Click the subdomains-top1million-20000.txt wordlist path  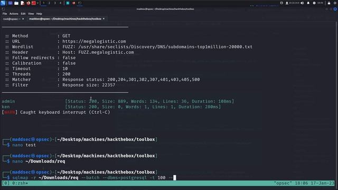(x=165, y=47)
